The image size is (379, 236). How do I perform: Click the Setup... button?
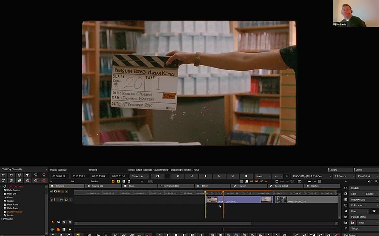coord(364,228)
